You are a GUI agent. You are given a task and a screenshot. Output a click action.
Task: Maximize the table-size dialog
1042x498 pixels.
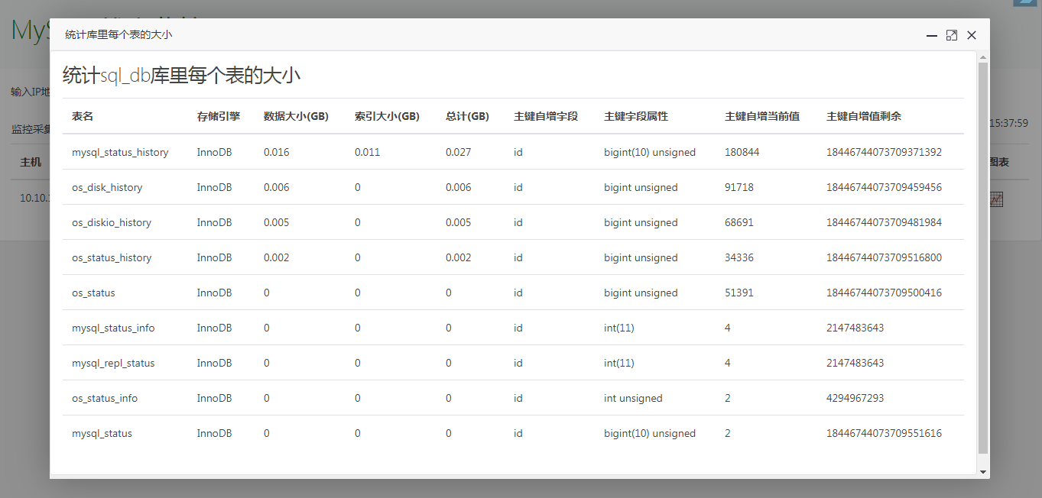tap(952, 35)
